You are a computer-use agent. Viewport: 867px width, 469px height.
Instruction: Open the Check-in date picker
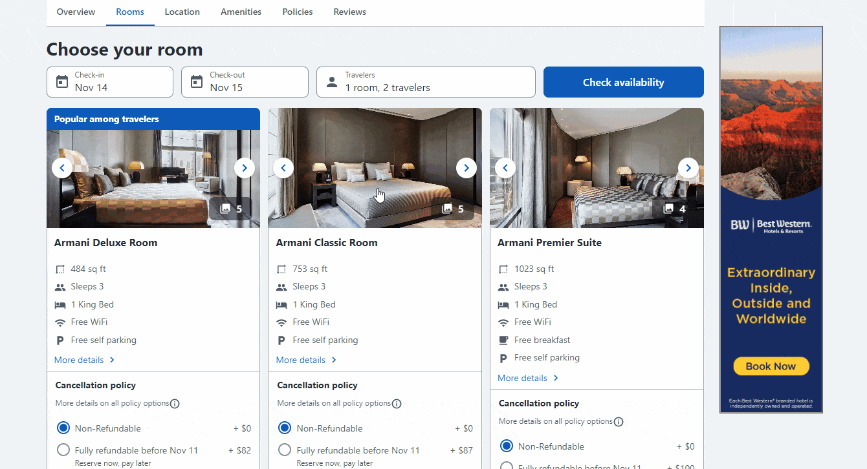coord(110,82)
